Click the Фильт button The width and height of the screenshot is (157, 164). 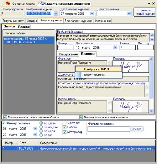(x=137, y=129)
